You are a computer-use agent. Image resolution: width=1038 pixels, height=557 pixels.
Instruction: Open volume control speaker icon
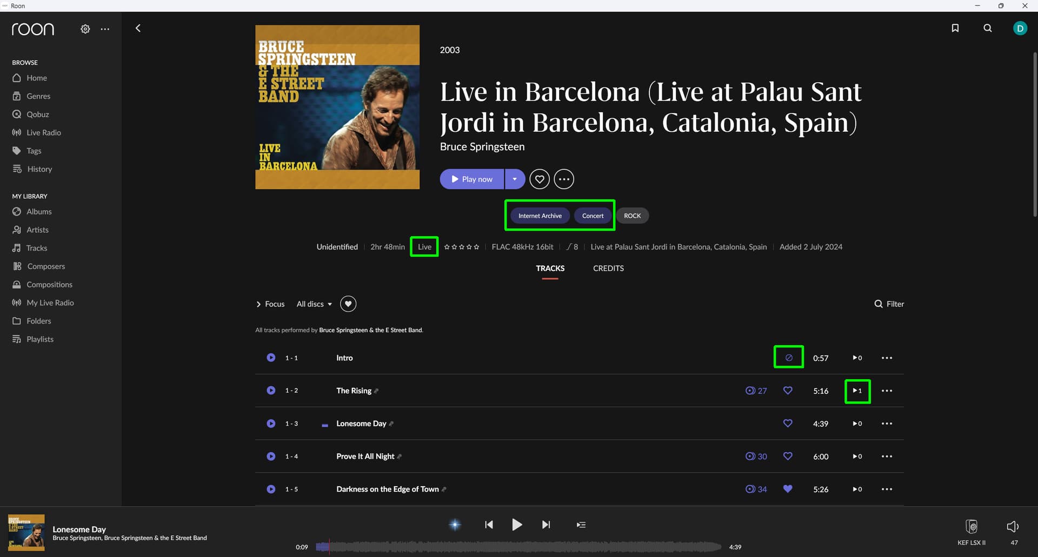[x=1013, y=526]
